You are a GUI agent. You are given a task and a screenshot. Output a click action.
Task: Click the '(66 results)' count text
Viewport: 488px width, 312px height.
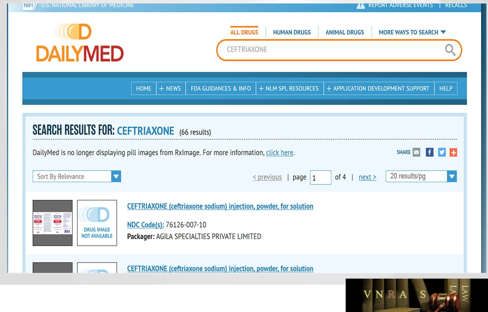[x=195, y=132]
